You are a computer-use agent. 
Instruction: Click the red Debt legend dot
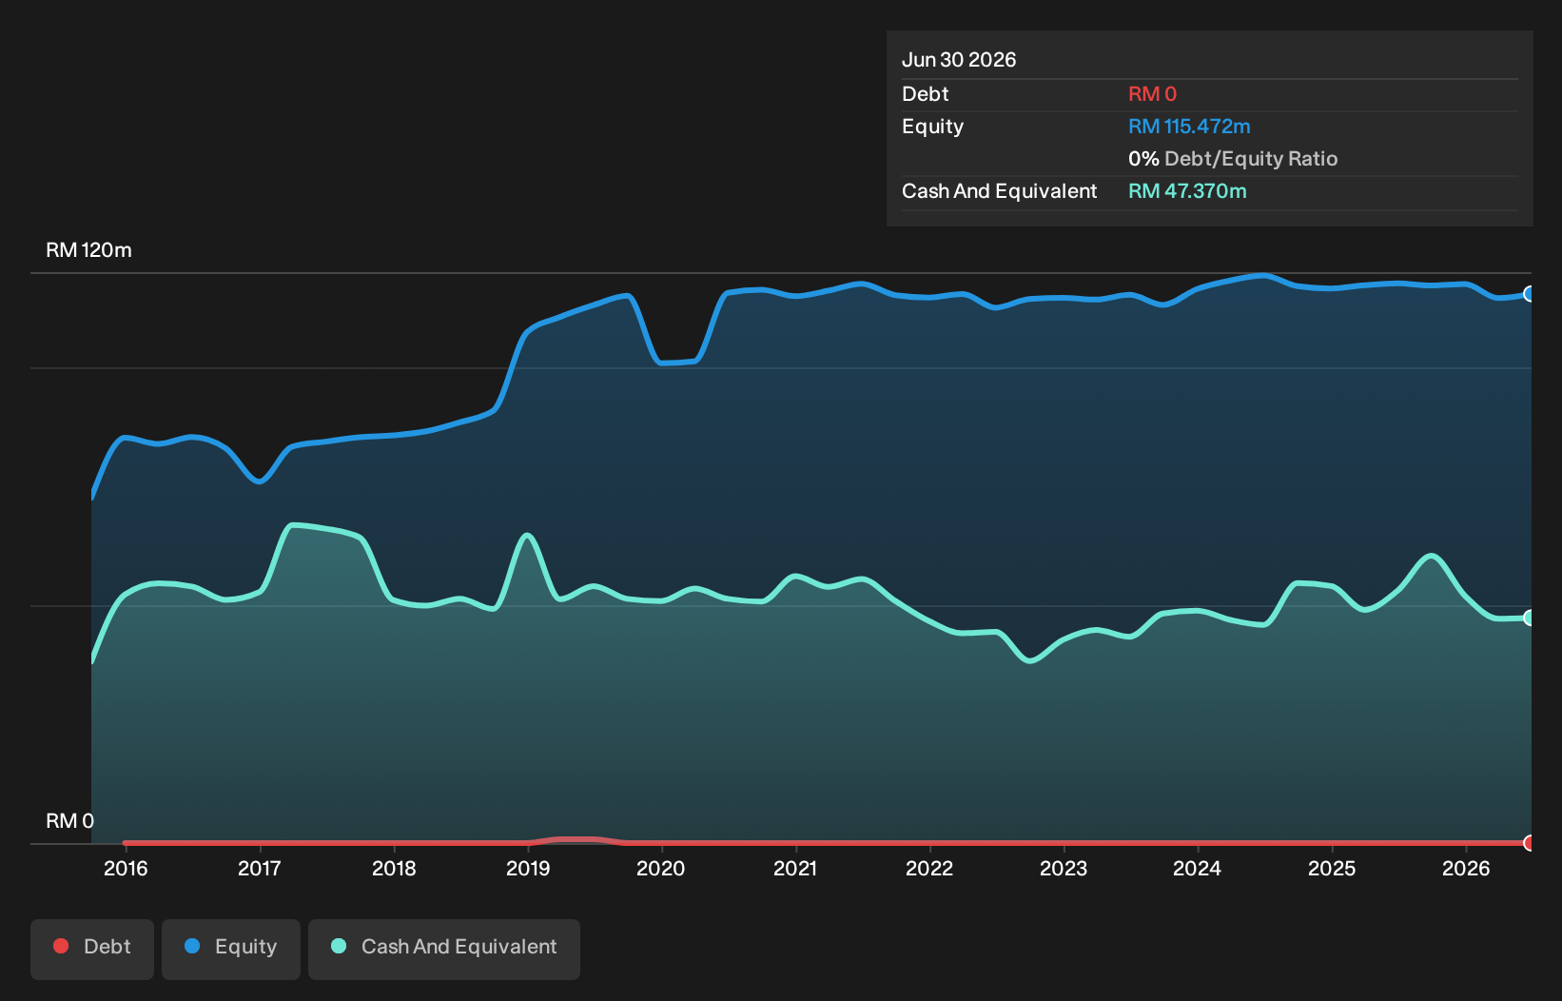(61, 946)
